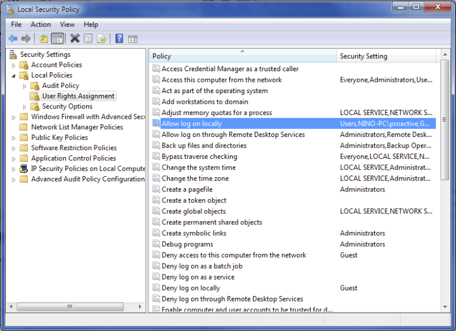Click the Delete X toolbar icon

pyautogui.click(x=75, y=39)
